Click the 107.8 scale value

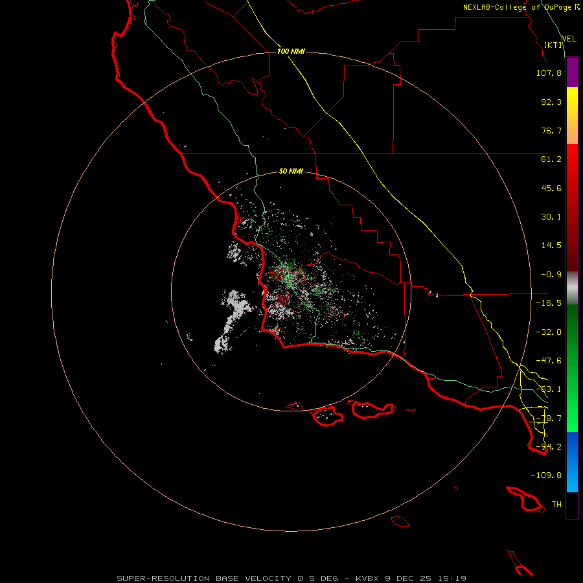(x=549, y=73)
